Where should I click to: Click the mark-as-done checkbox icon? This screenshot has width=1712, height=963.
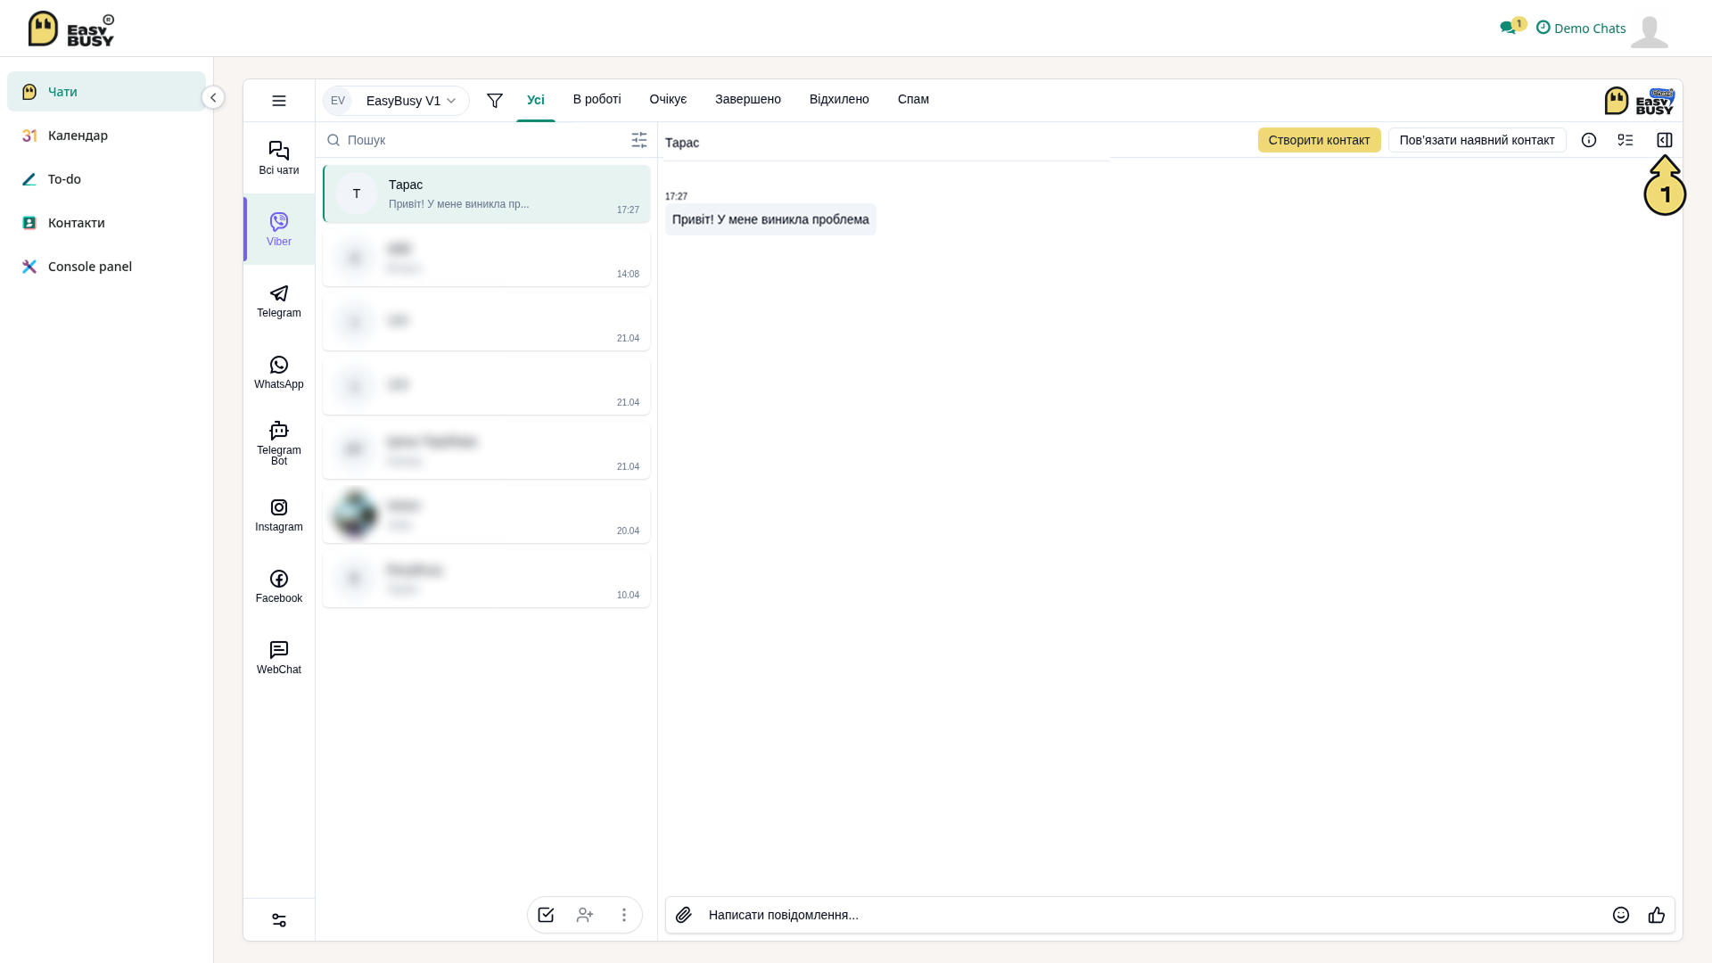click(x=546, y=915)
